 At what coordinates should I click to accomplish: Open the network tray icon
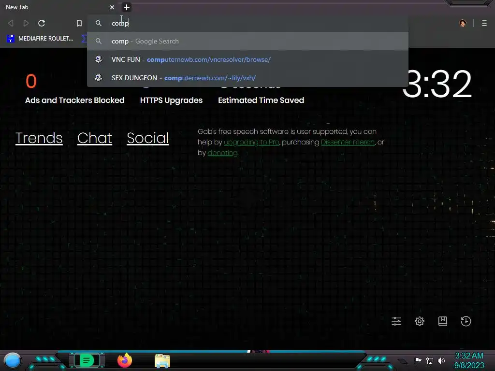pos(430,360)
